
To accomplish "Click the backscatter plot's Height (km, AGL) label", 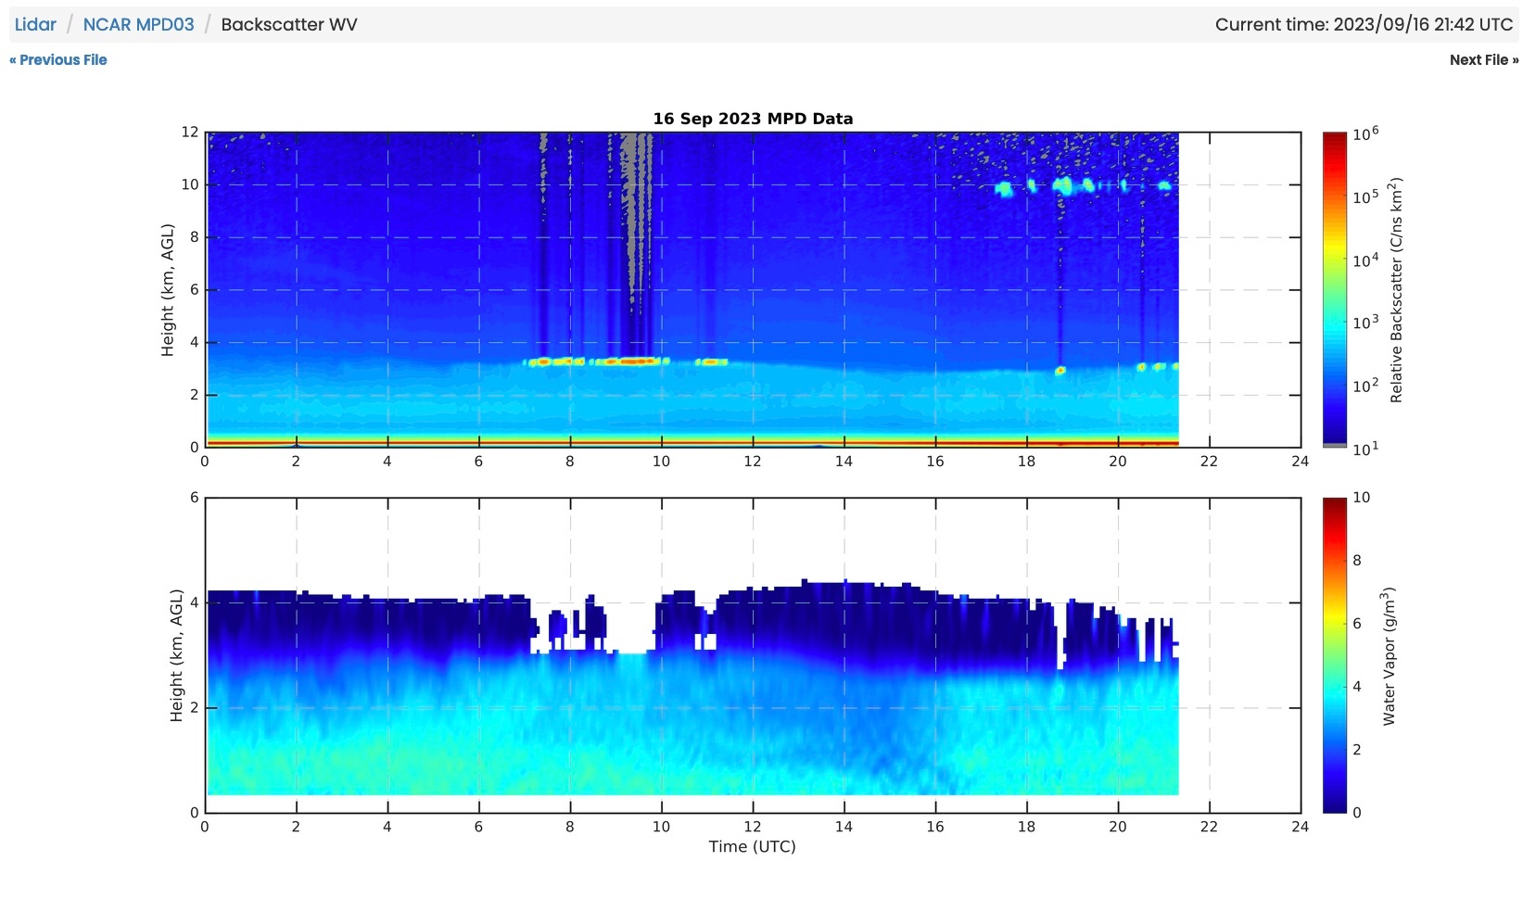I will pos(168,289).
